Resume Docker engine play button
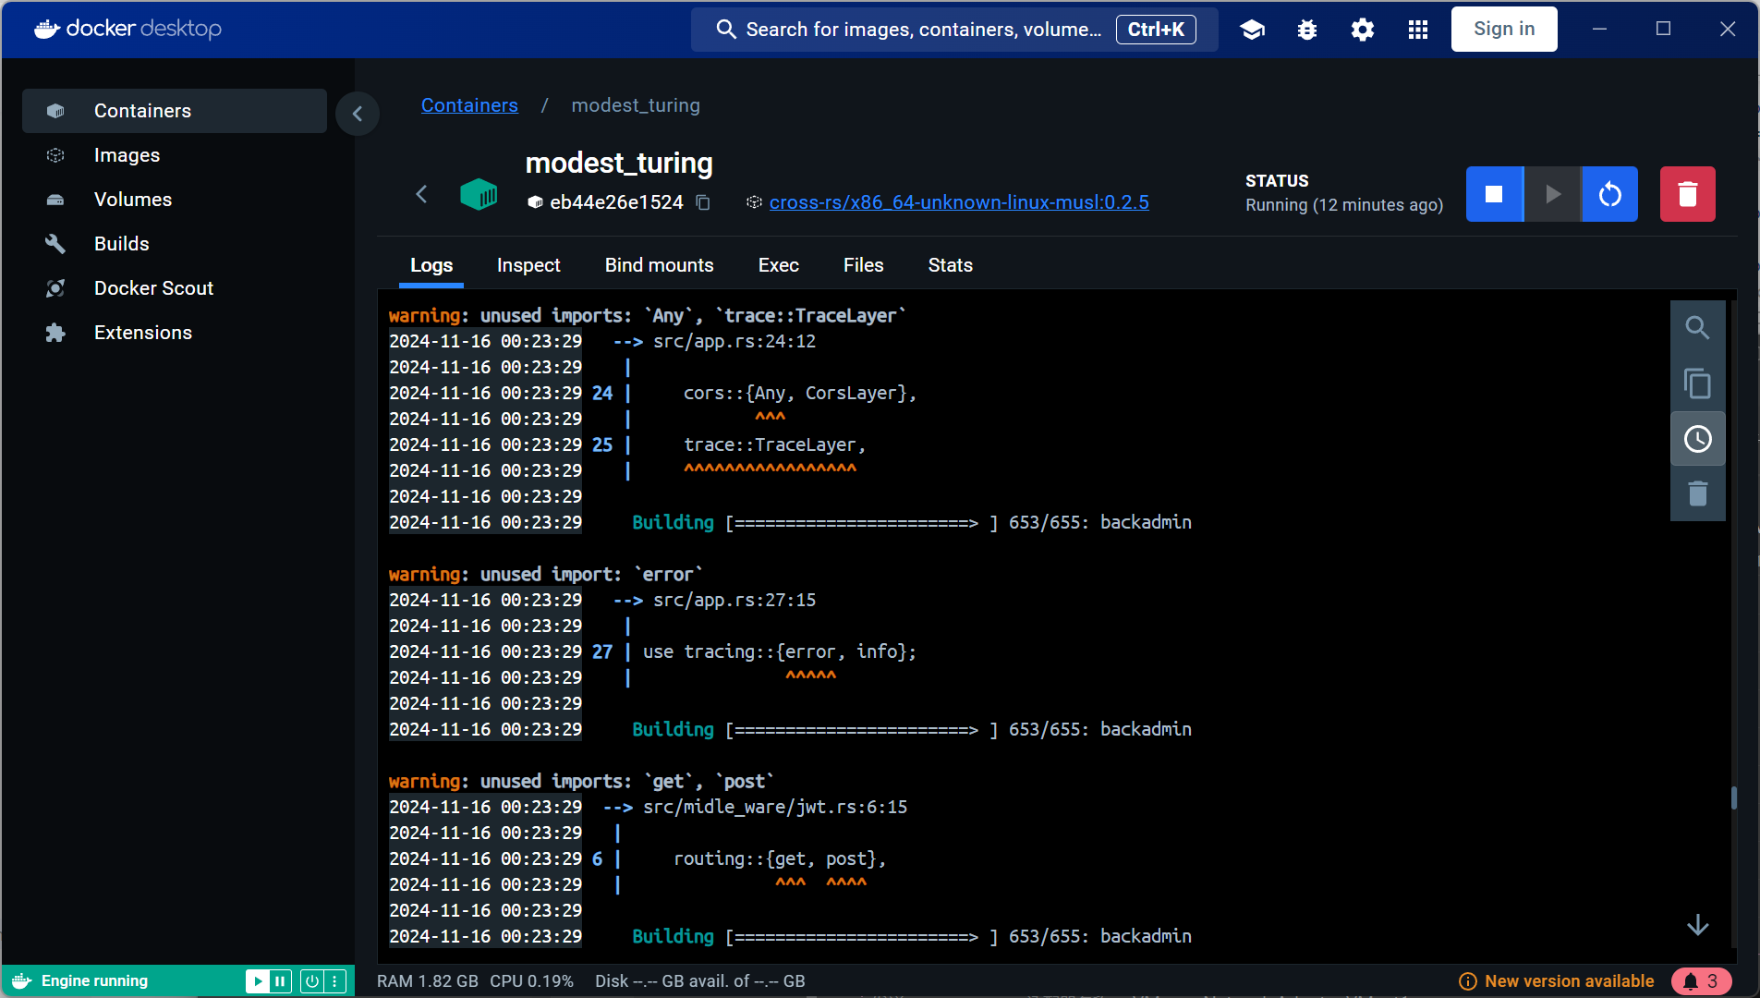The image size is (1760, 998). [x=257, y=980]
